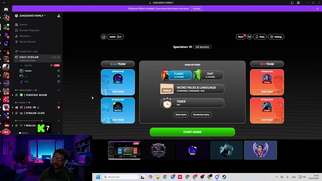The width and height of the screenshot is (322, 181).
Task: Open the Codenames Settings
Action: [x=276, y=37]
